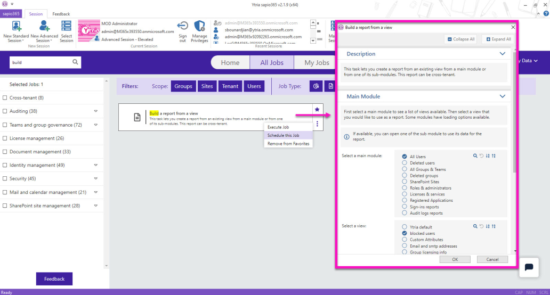Click the search icon in the Select a view list

click(475, 226)
